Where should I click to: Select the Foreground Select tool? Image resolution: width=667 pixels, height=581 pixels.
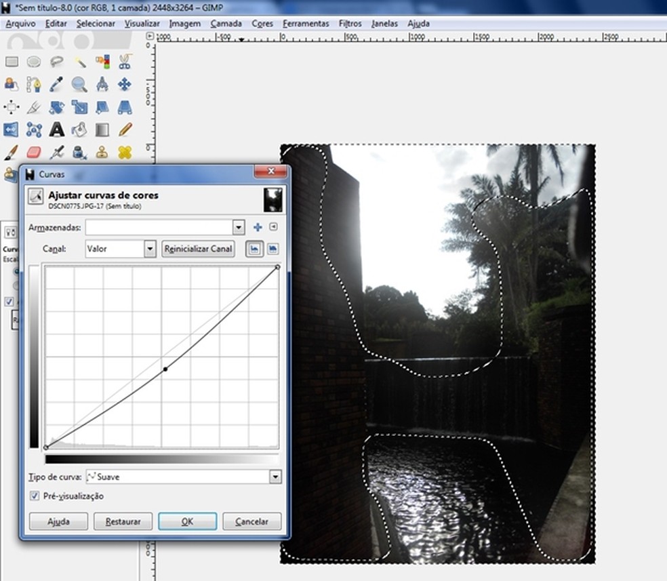click(x=12, y=85)
